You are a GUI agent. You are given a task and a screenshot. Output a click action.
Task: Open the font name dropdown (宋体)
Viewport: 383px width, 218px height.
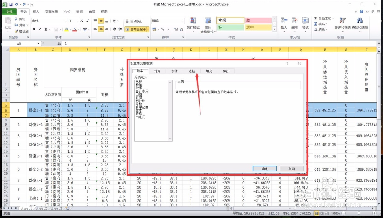tap(65, 21)
